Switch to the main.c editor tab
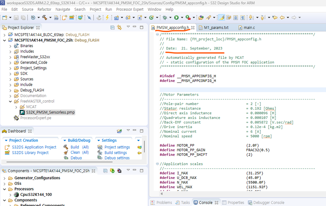This screenshot has width=326, height=206. coord(249,28)
